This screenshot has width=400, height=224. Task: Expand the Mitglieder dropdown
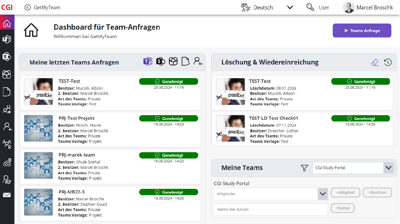click(322, 194)
